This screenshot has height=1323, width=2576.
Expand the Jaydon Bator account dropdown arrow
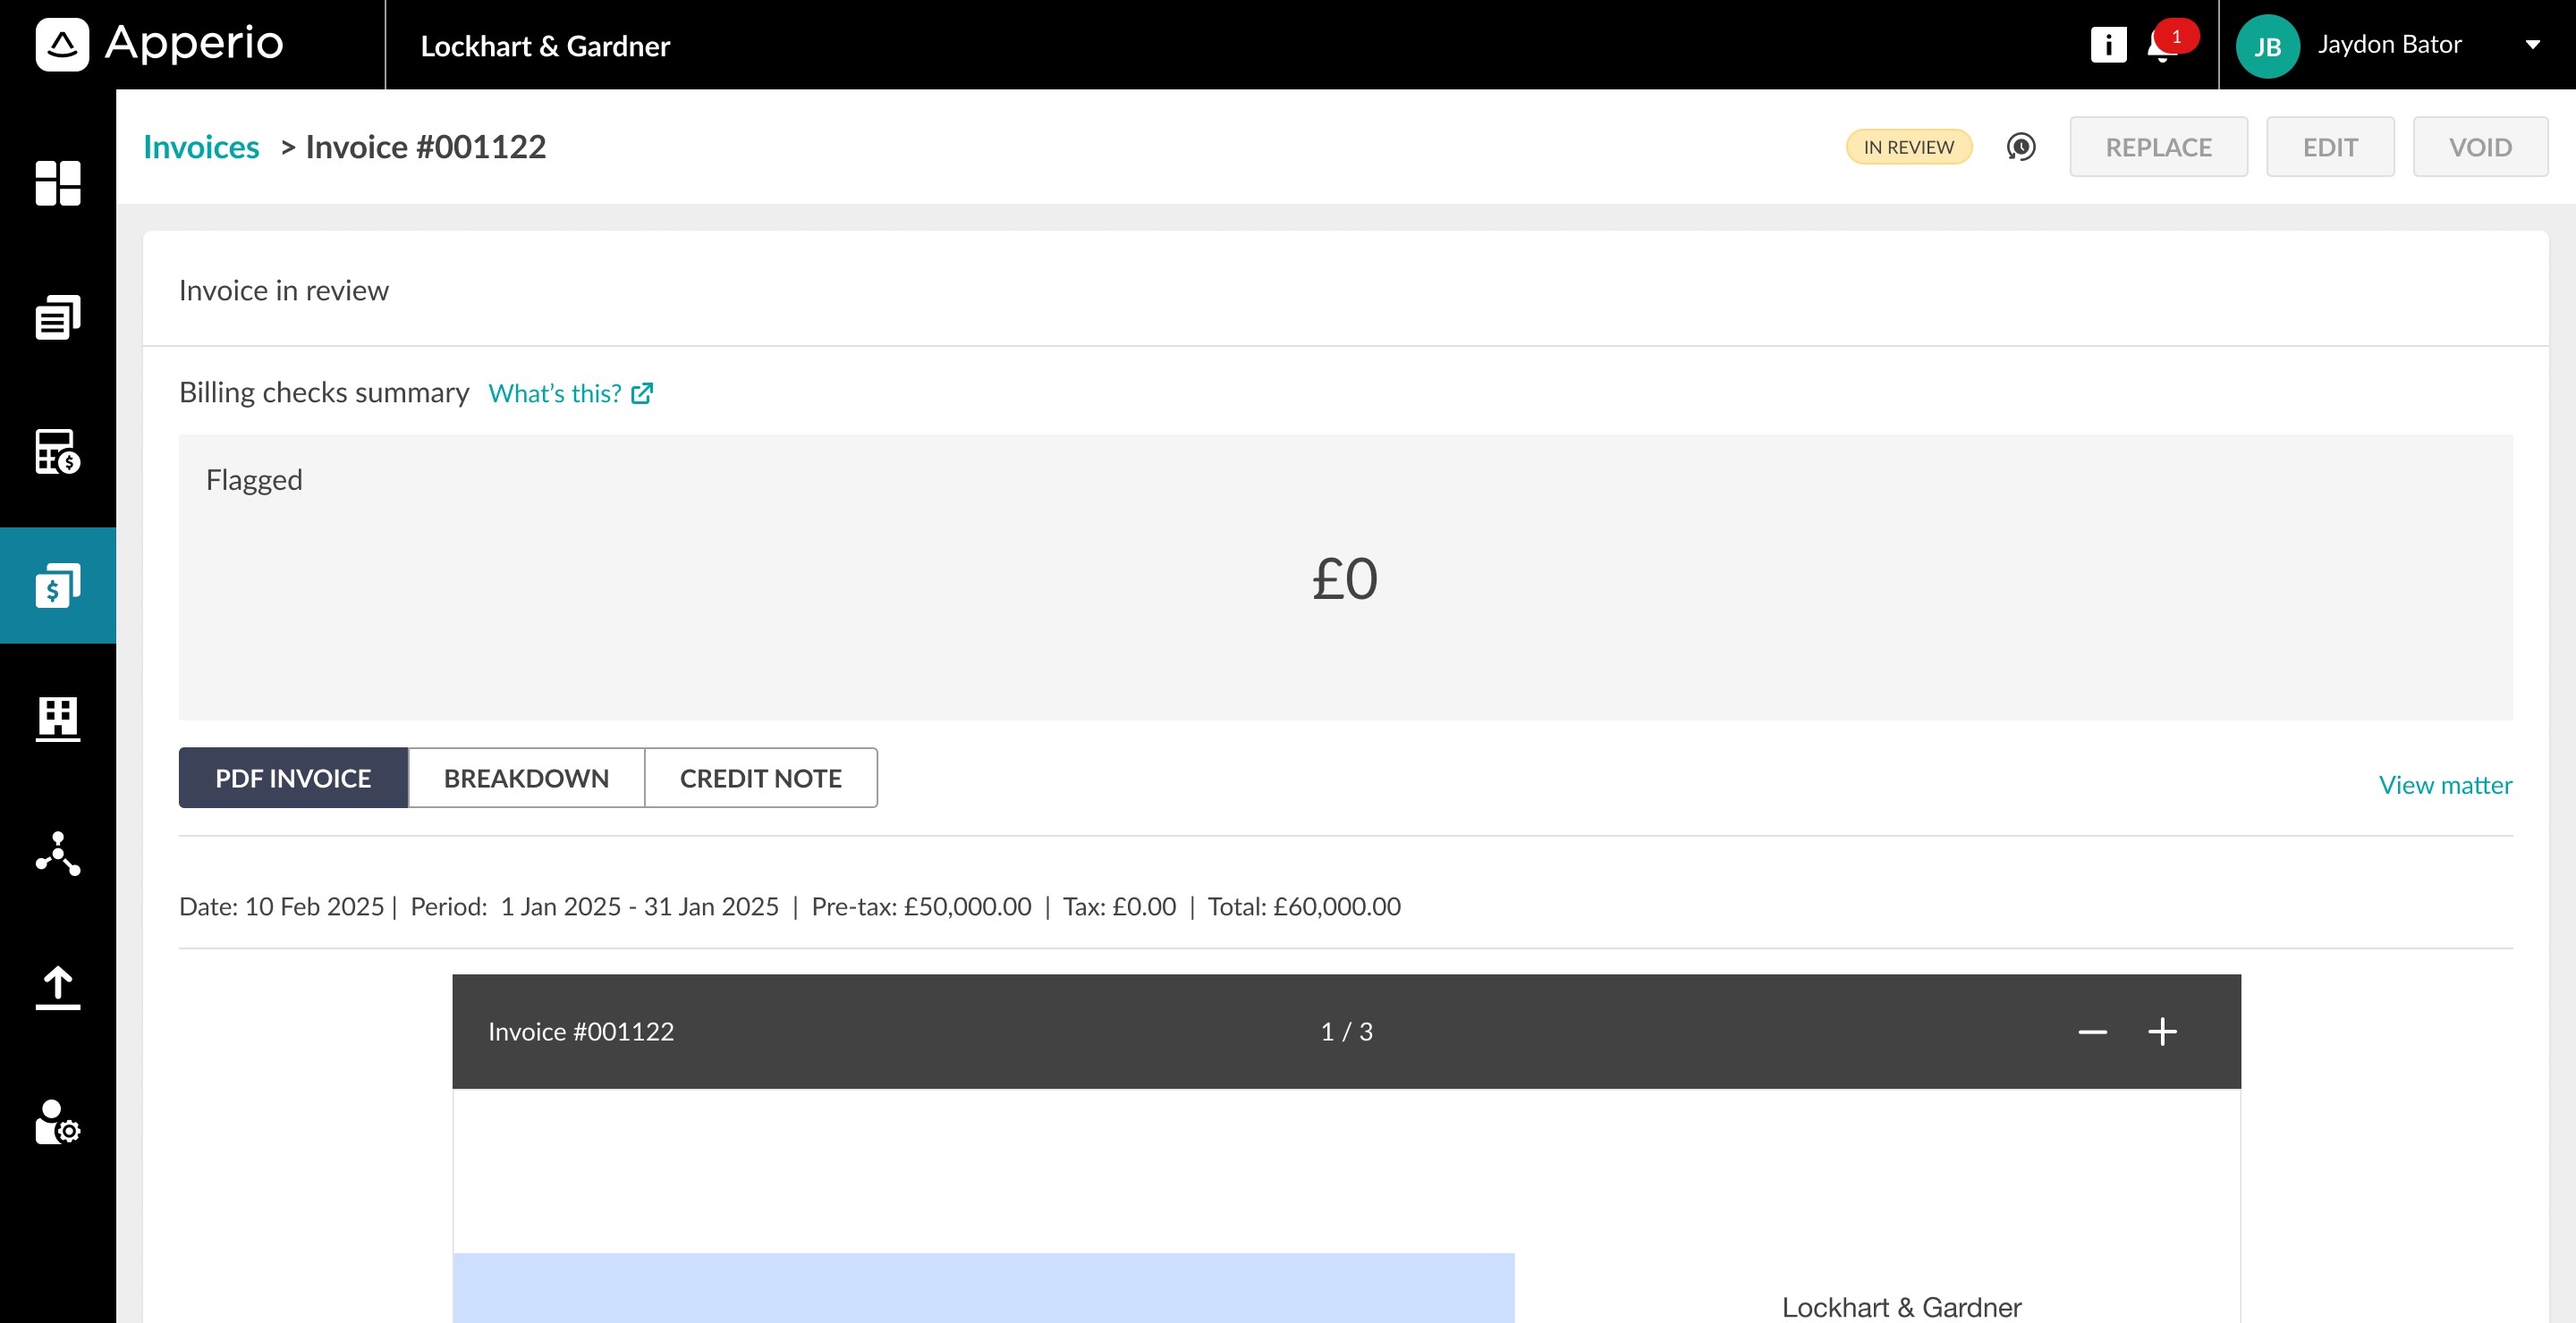pos(2532,45)
